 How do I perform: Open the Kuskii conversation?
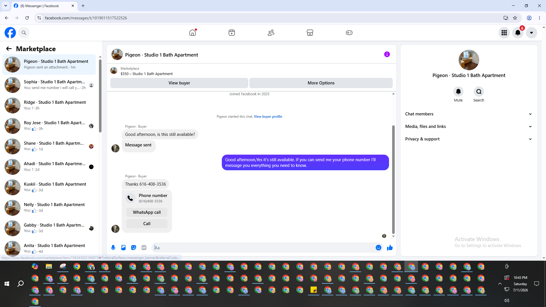click(49, 187)
